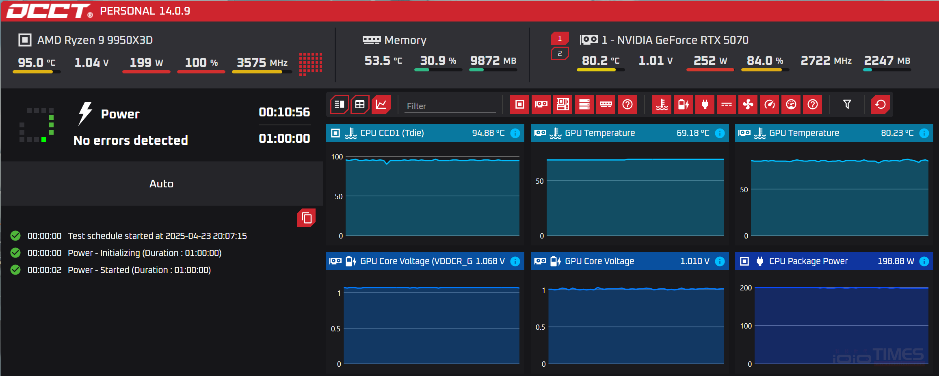The image size is (939, 376).
Task: Click the CPU CCD1 (Tdie) graph header
Action: [425, 133]
